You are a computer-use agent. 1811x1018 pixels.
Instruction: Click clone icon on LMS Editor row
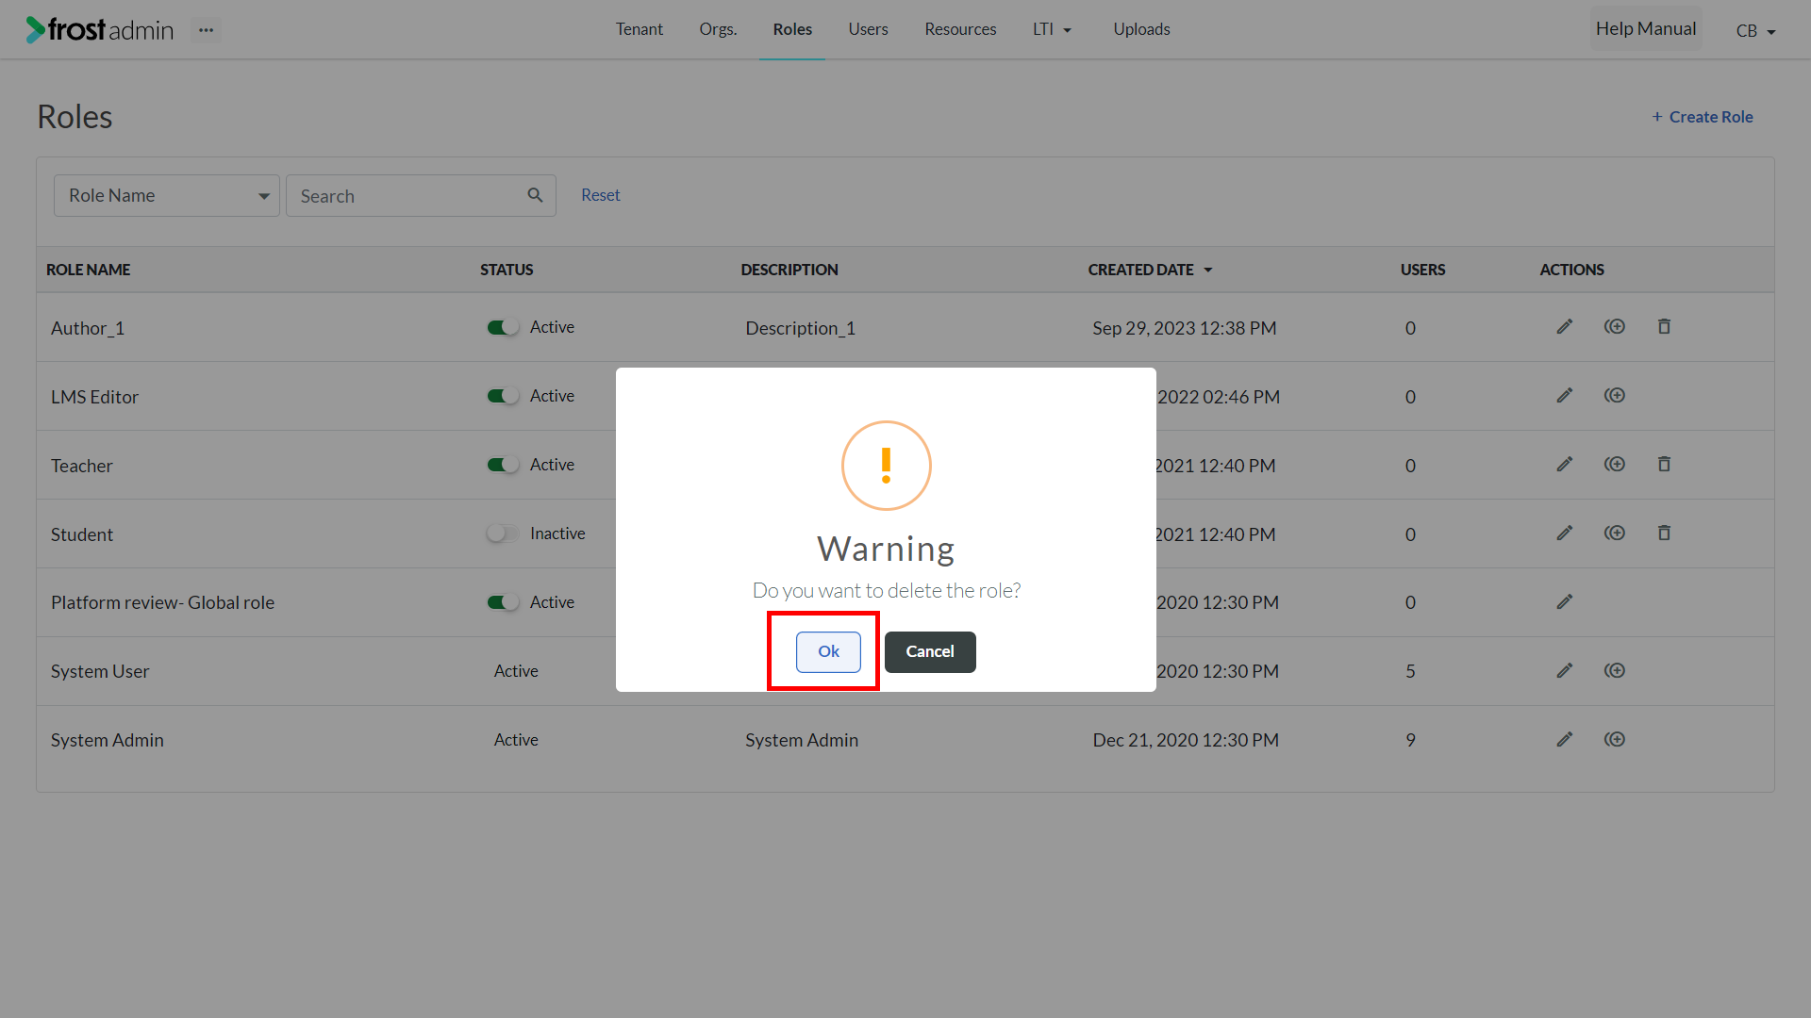1615,395
